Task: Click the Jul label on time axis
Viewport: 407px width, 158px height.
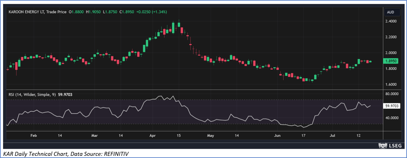Action: (332, 136)
